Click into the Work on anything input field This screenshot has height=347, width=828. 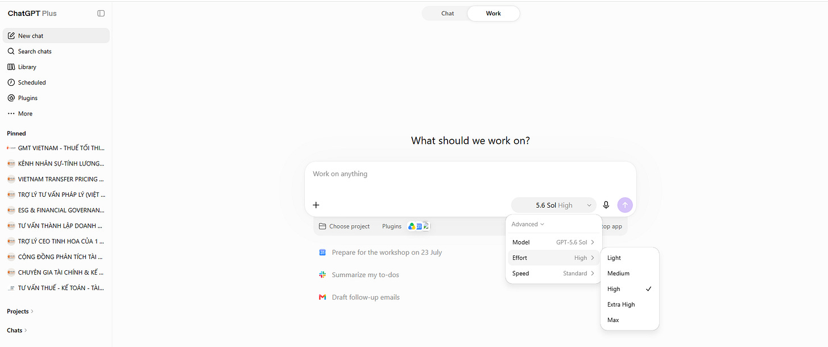pos(470,174)
